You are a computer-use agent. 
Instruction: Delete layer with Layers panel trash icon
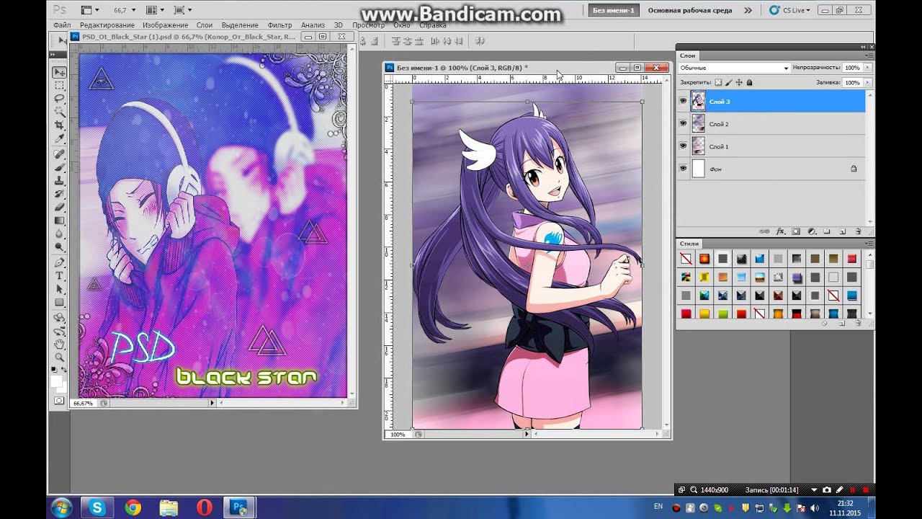coord(858,231)
